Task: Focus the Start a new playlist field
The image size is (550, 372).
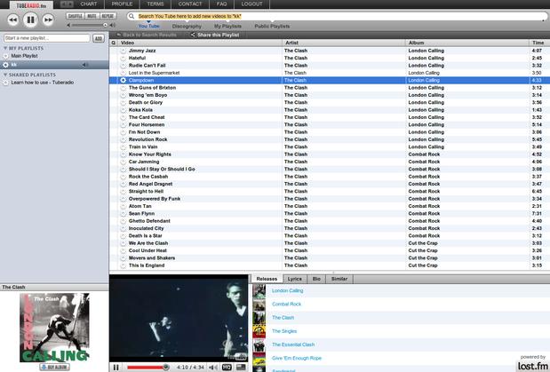Action: pos(47,38)
